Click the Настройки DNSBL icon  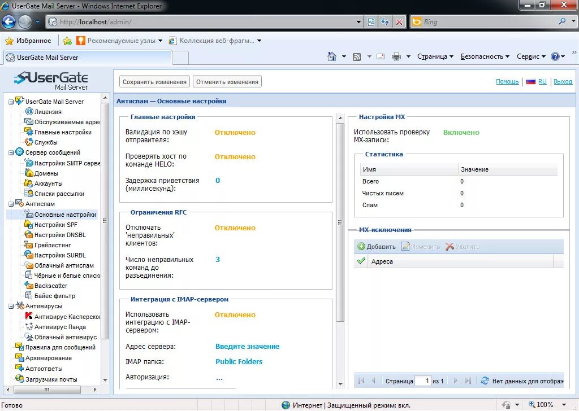pyautogui.click(x=29, y=234)
